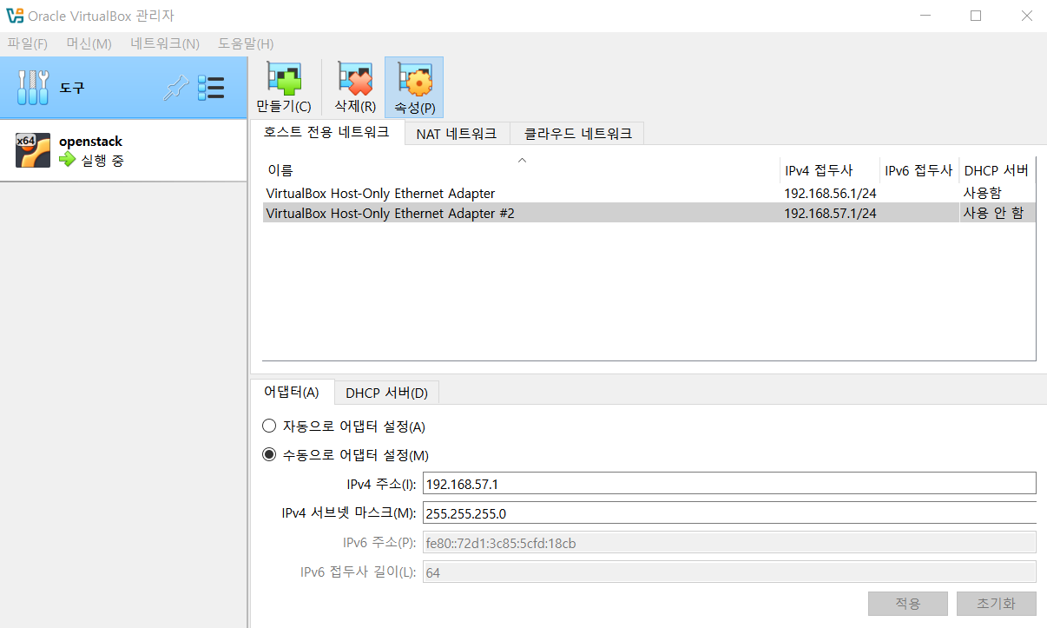Click the IPv6 prefix length field
Image resolution: width=1047 pixels, height=628 pixels.
tap(729, 572)
